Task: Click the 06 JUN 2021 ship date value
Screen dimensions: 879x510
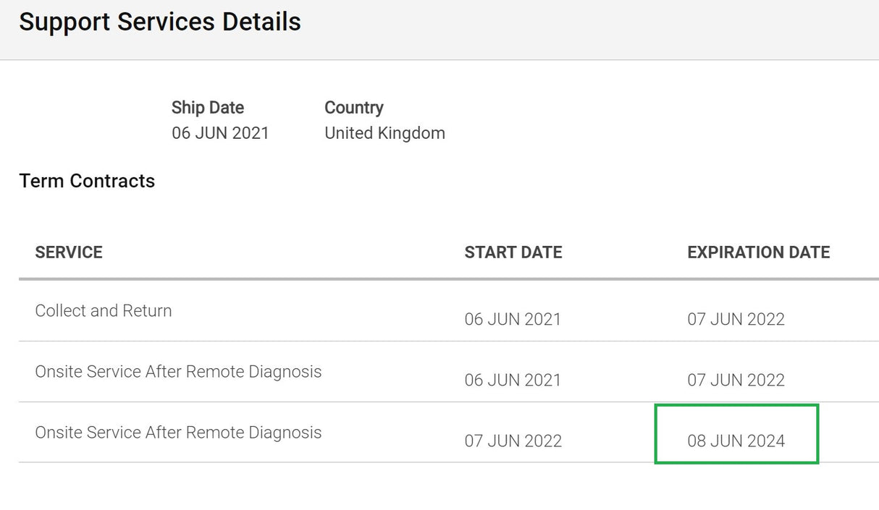Action: click(x=220, y=133)
